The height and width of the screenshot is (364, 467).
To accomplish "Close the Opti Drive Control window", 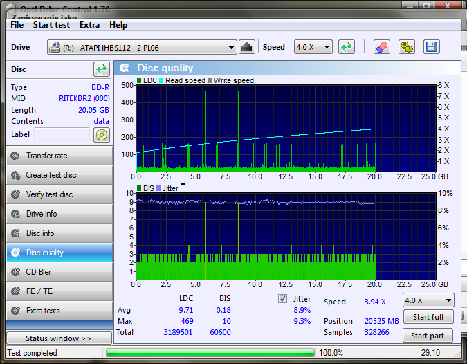I will (448, 6).
